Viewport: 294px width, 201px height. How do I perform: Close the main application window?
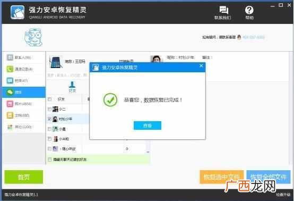click(289, 5)
